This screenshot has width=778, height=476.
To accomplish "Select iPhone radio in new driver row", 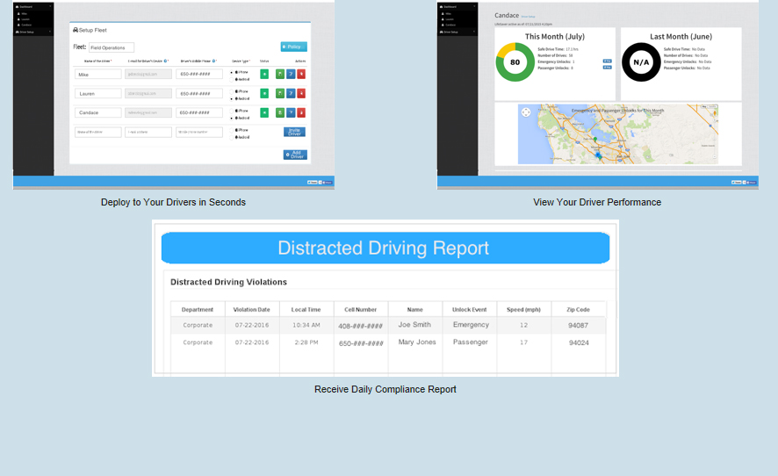I will pos(232,130).
